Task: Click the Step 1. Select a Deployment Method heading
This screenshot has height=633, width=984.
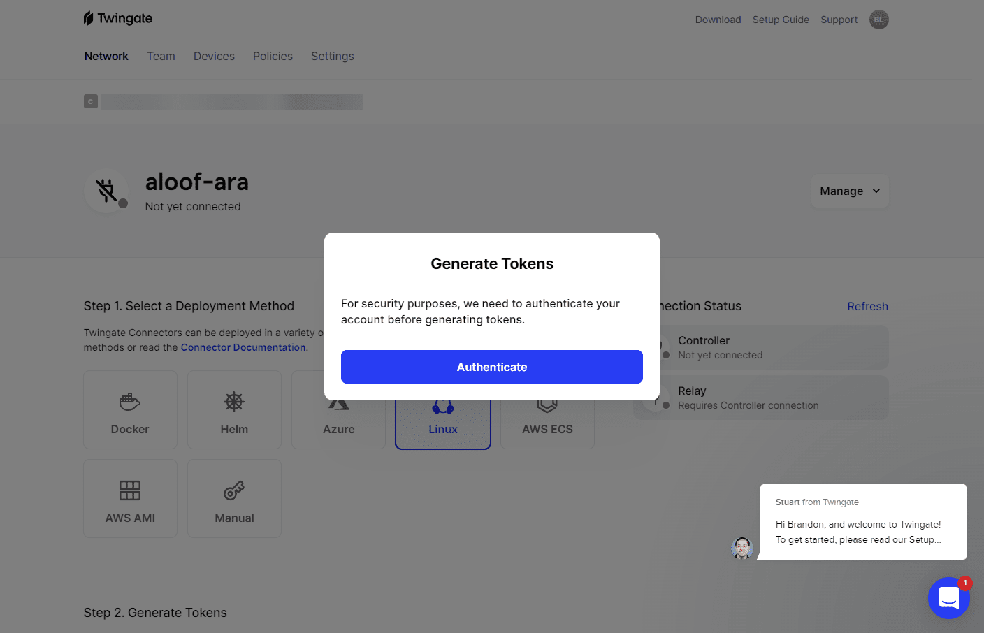Action: 189,306
